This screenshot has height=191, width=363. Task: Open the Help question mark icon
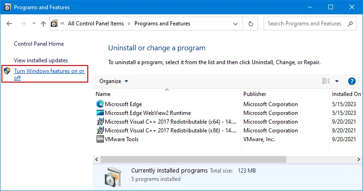351,81
